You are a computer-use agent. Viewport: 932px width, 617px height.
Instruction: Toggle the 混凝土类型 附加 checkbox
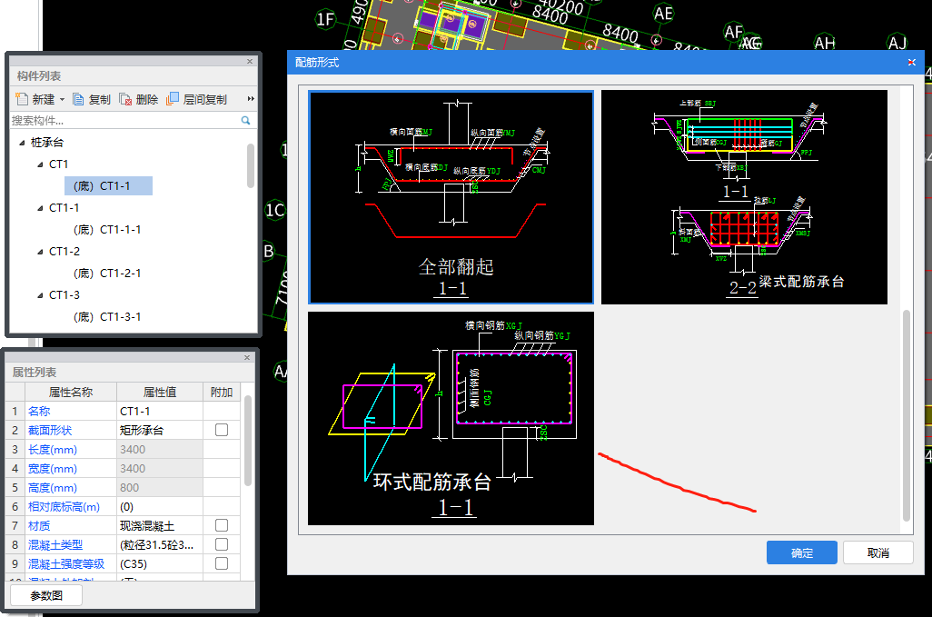(x=222, y=544)
